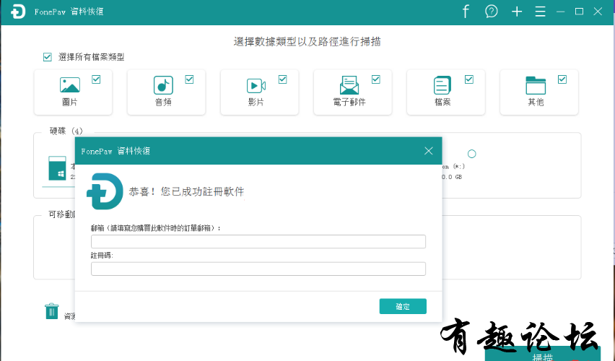Click the plus icon in title bar
This screenshot has height=361, width=615.
tap(517, 12)
